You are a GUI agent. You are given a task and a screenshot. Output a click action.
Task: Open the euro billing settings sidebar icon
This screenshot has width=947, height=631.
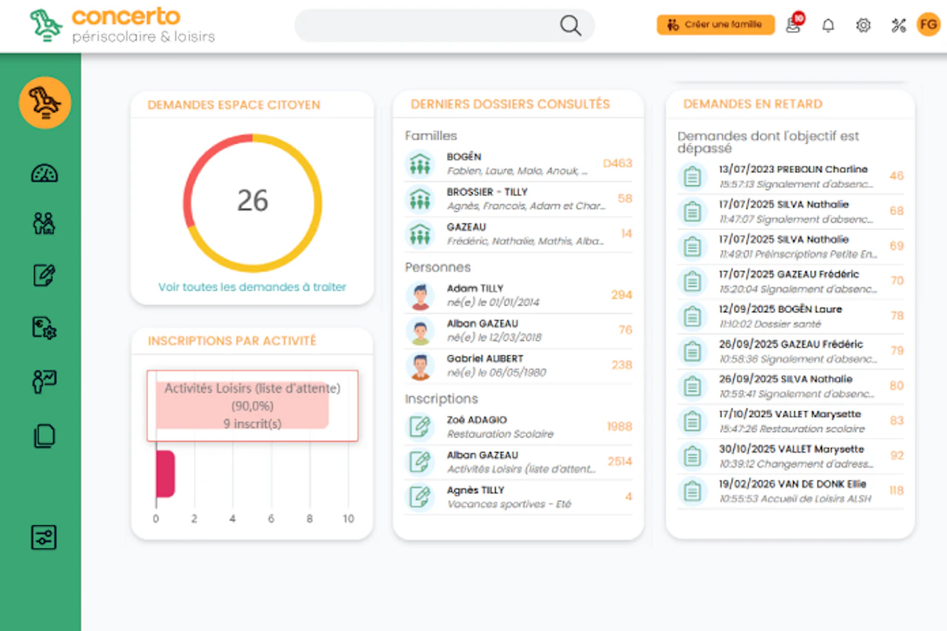(x=44, y=328)
